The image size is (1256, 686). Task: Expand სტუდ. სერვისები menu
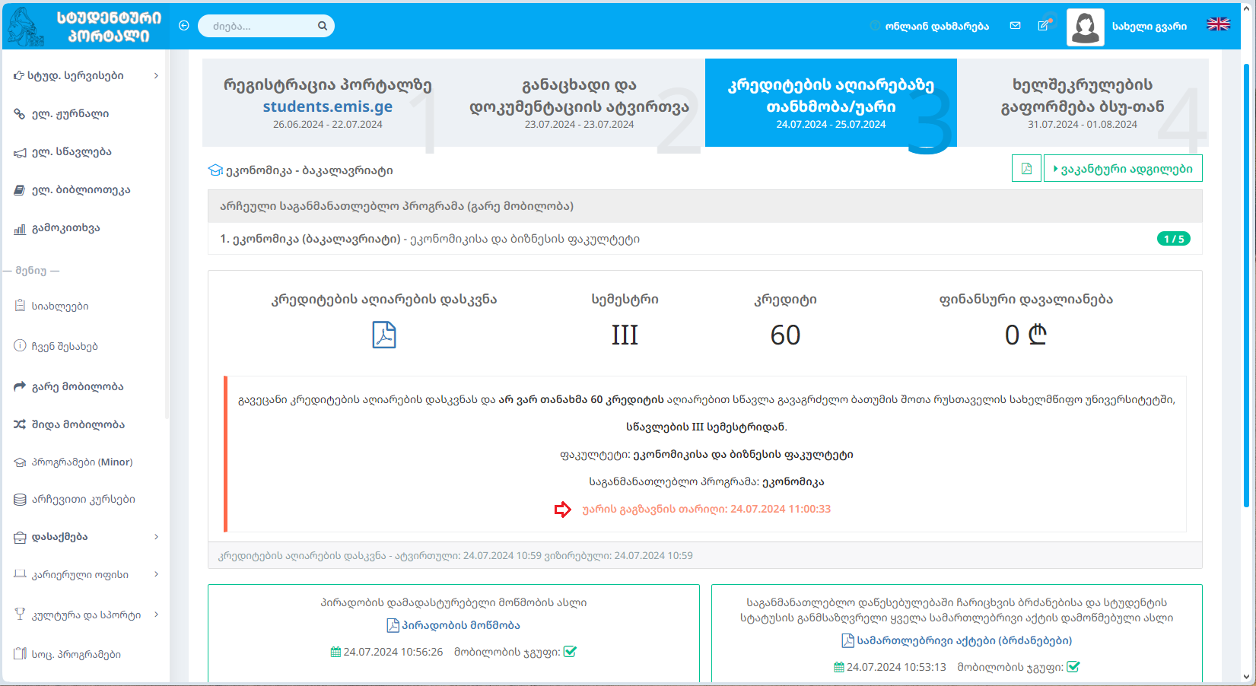[85, 75]
